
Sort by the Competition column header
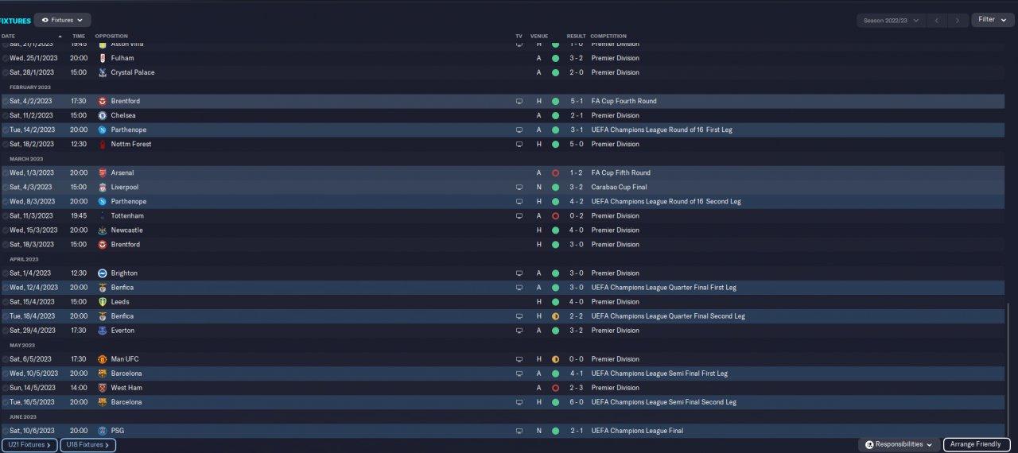(608, 36)
